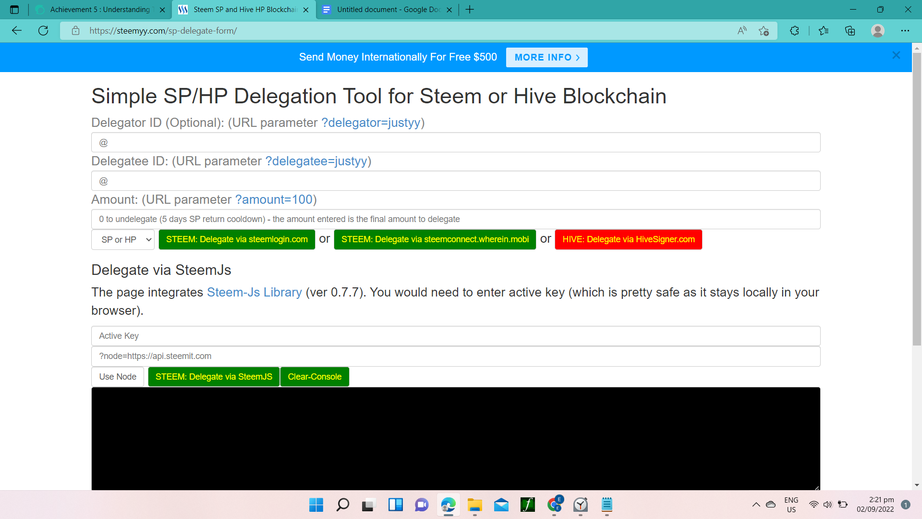
Task: Open ENG US language switcher
Action: [x=791, y=505]
